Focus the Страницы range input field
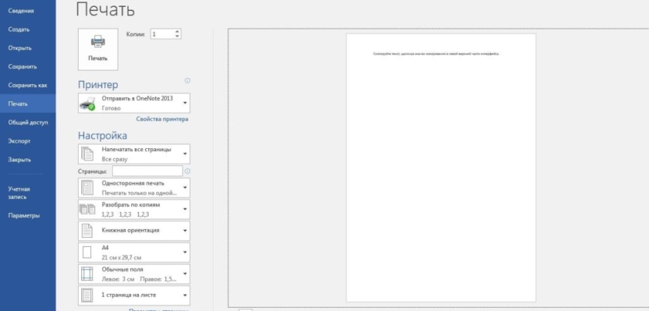This screenshot has height=311, width=649. tap(147, 171)
